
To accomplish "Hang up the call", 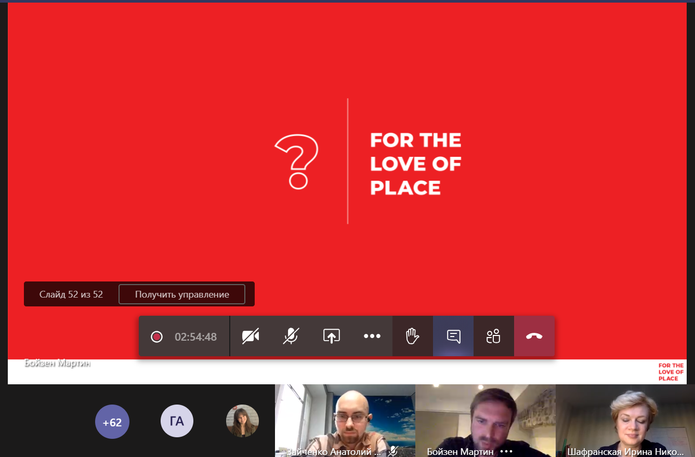I will tap(534, 336).
